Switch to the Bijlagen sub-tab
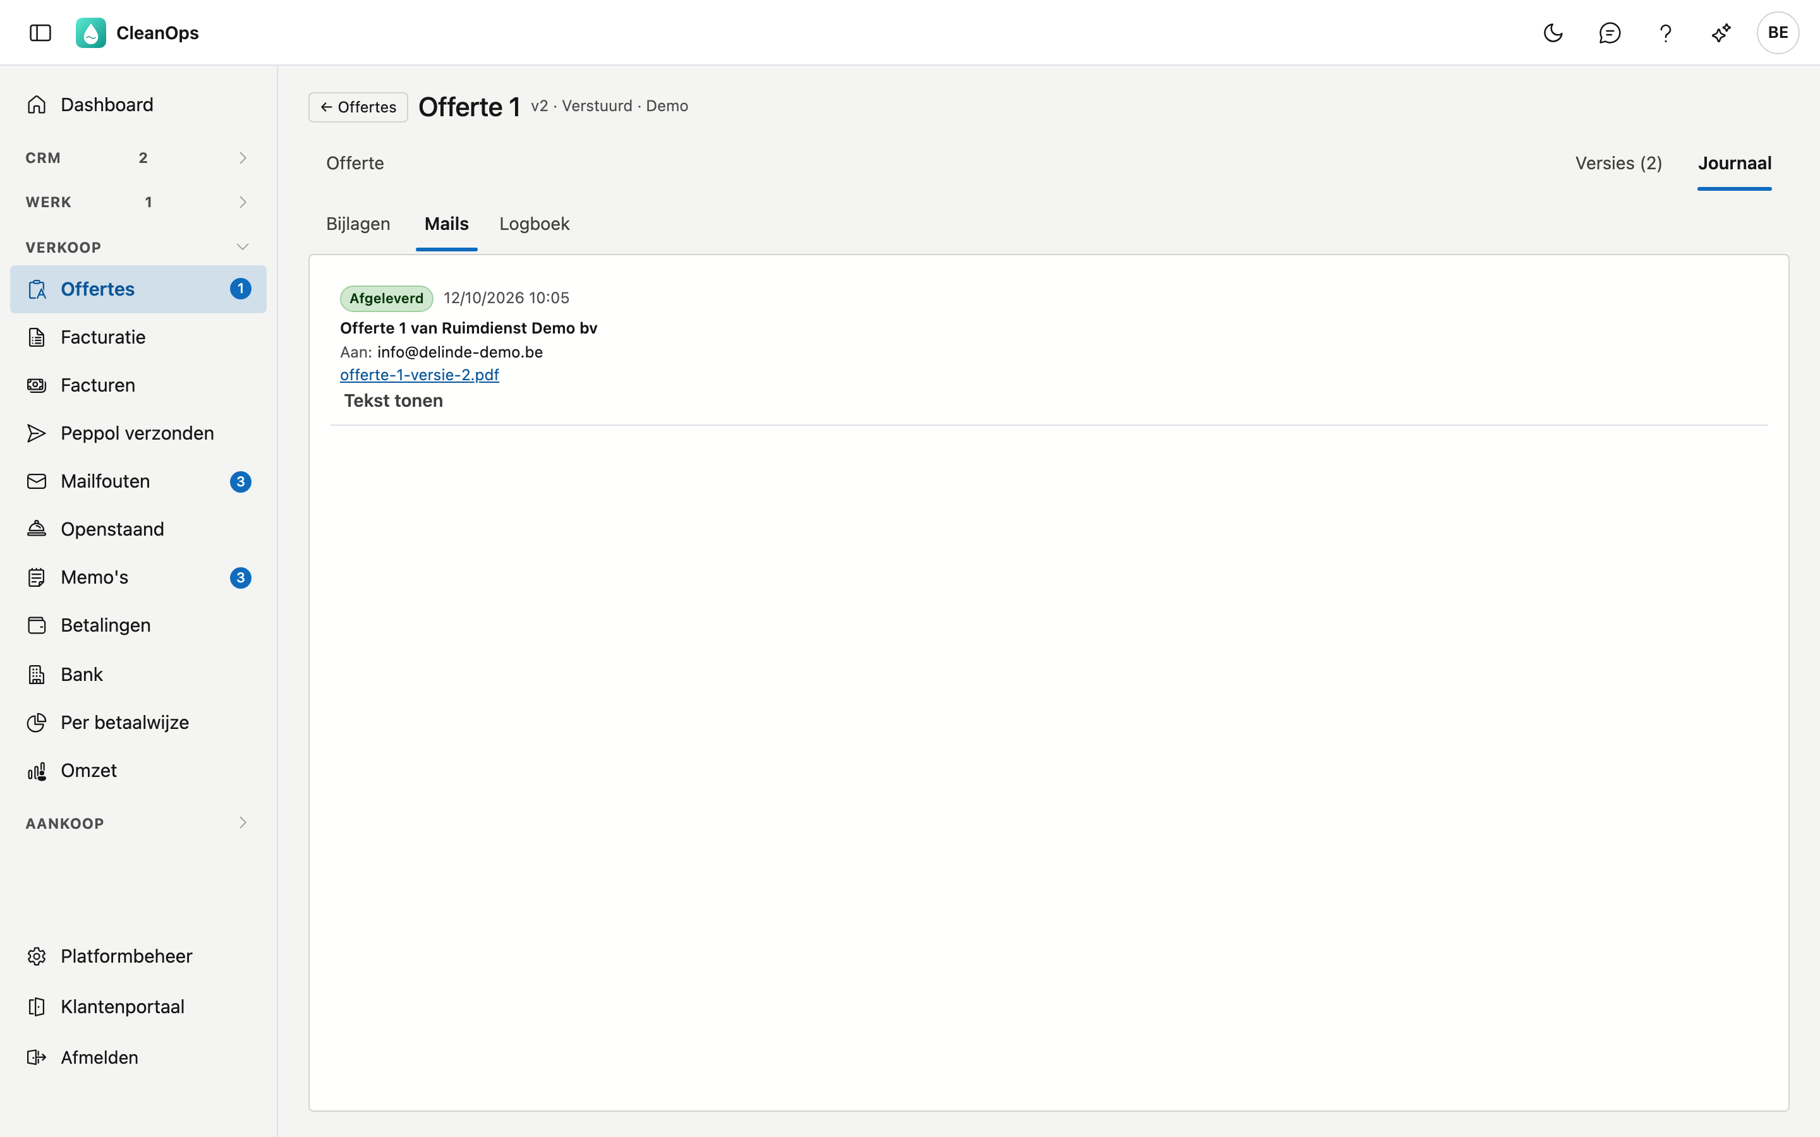Viewport: 1820px width, 1137px height. pos(358,224)
